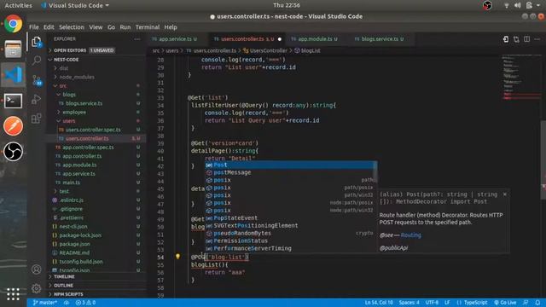Open Terminal from the dock
Viewport: 546px width, 307px height.
(x=14, y=101)
